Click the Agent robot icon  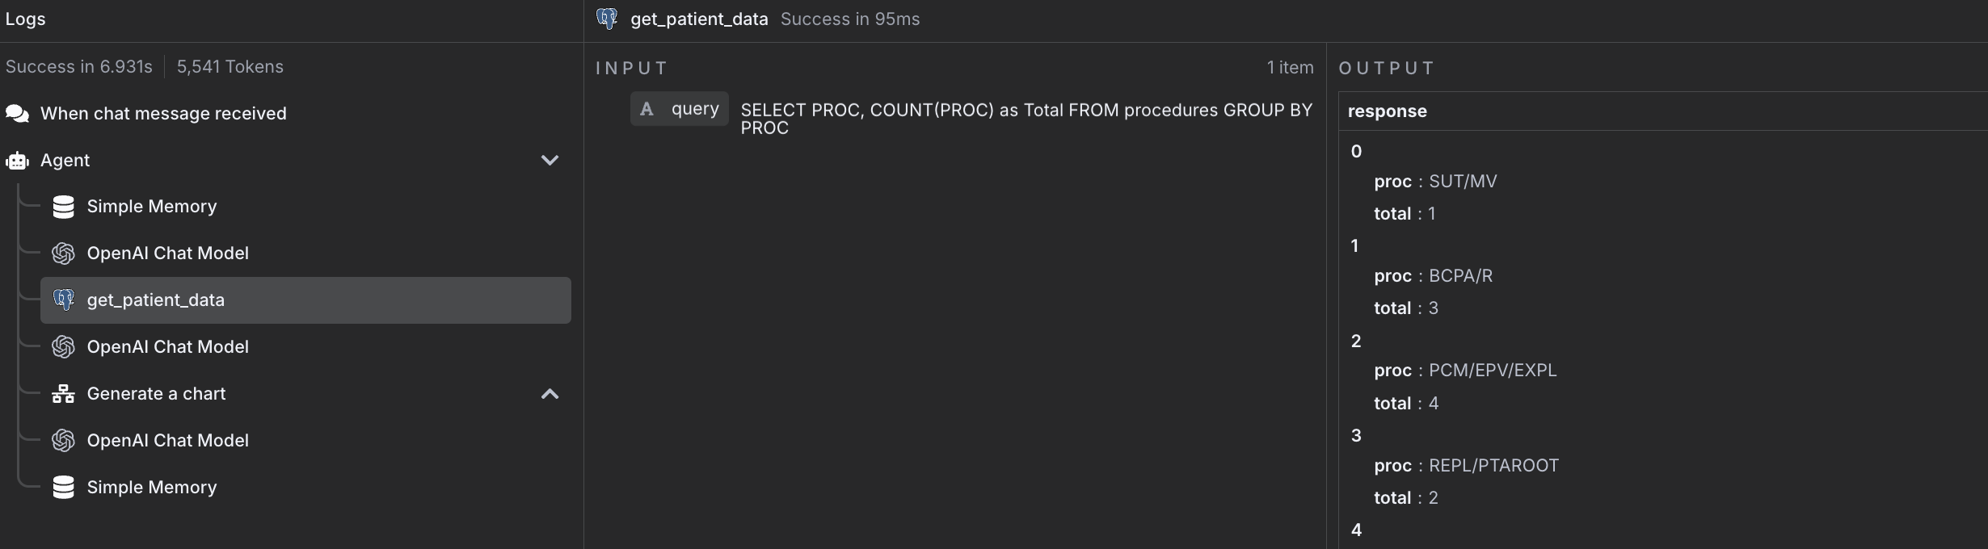17,161
